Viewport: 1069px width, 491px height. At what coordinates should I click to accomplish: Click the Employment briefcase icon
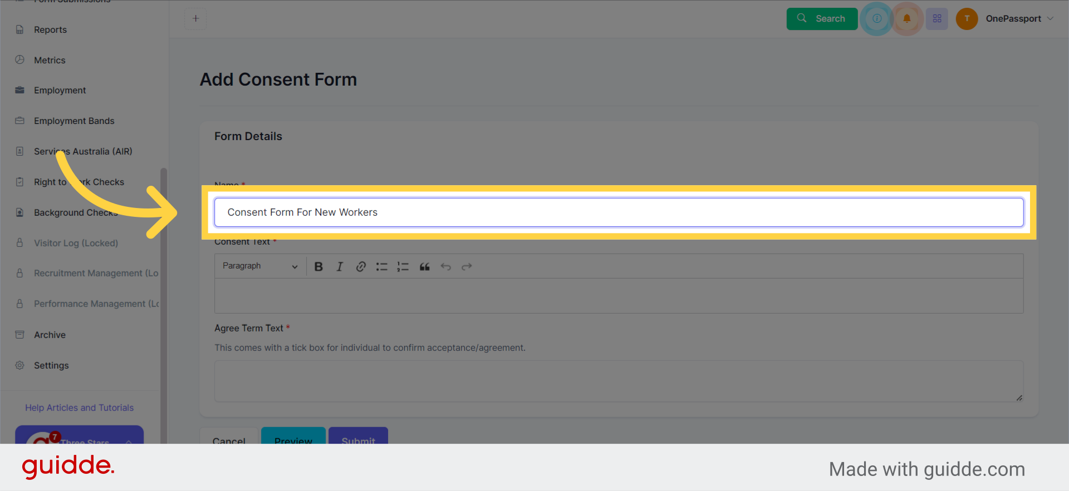click(20, 90)
